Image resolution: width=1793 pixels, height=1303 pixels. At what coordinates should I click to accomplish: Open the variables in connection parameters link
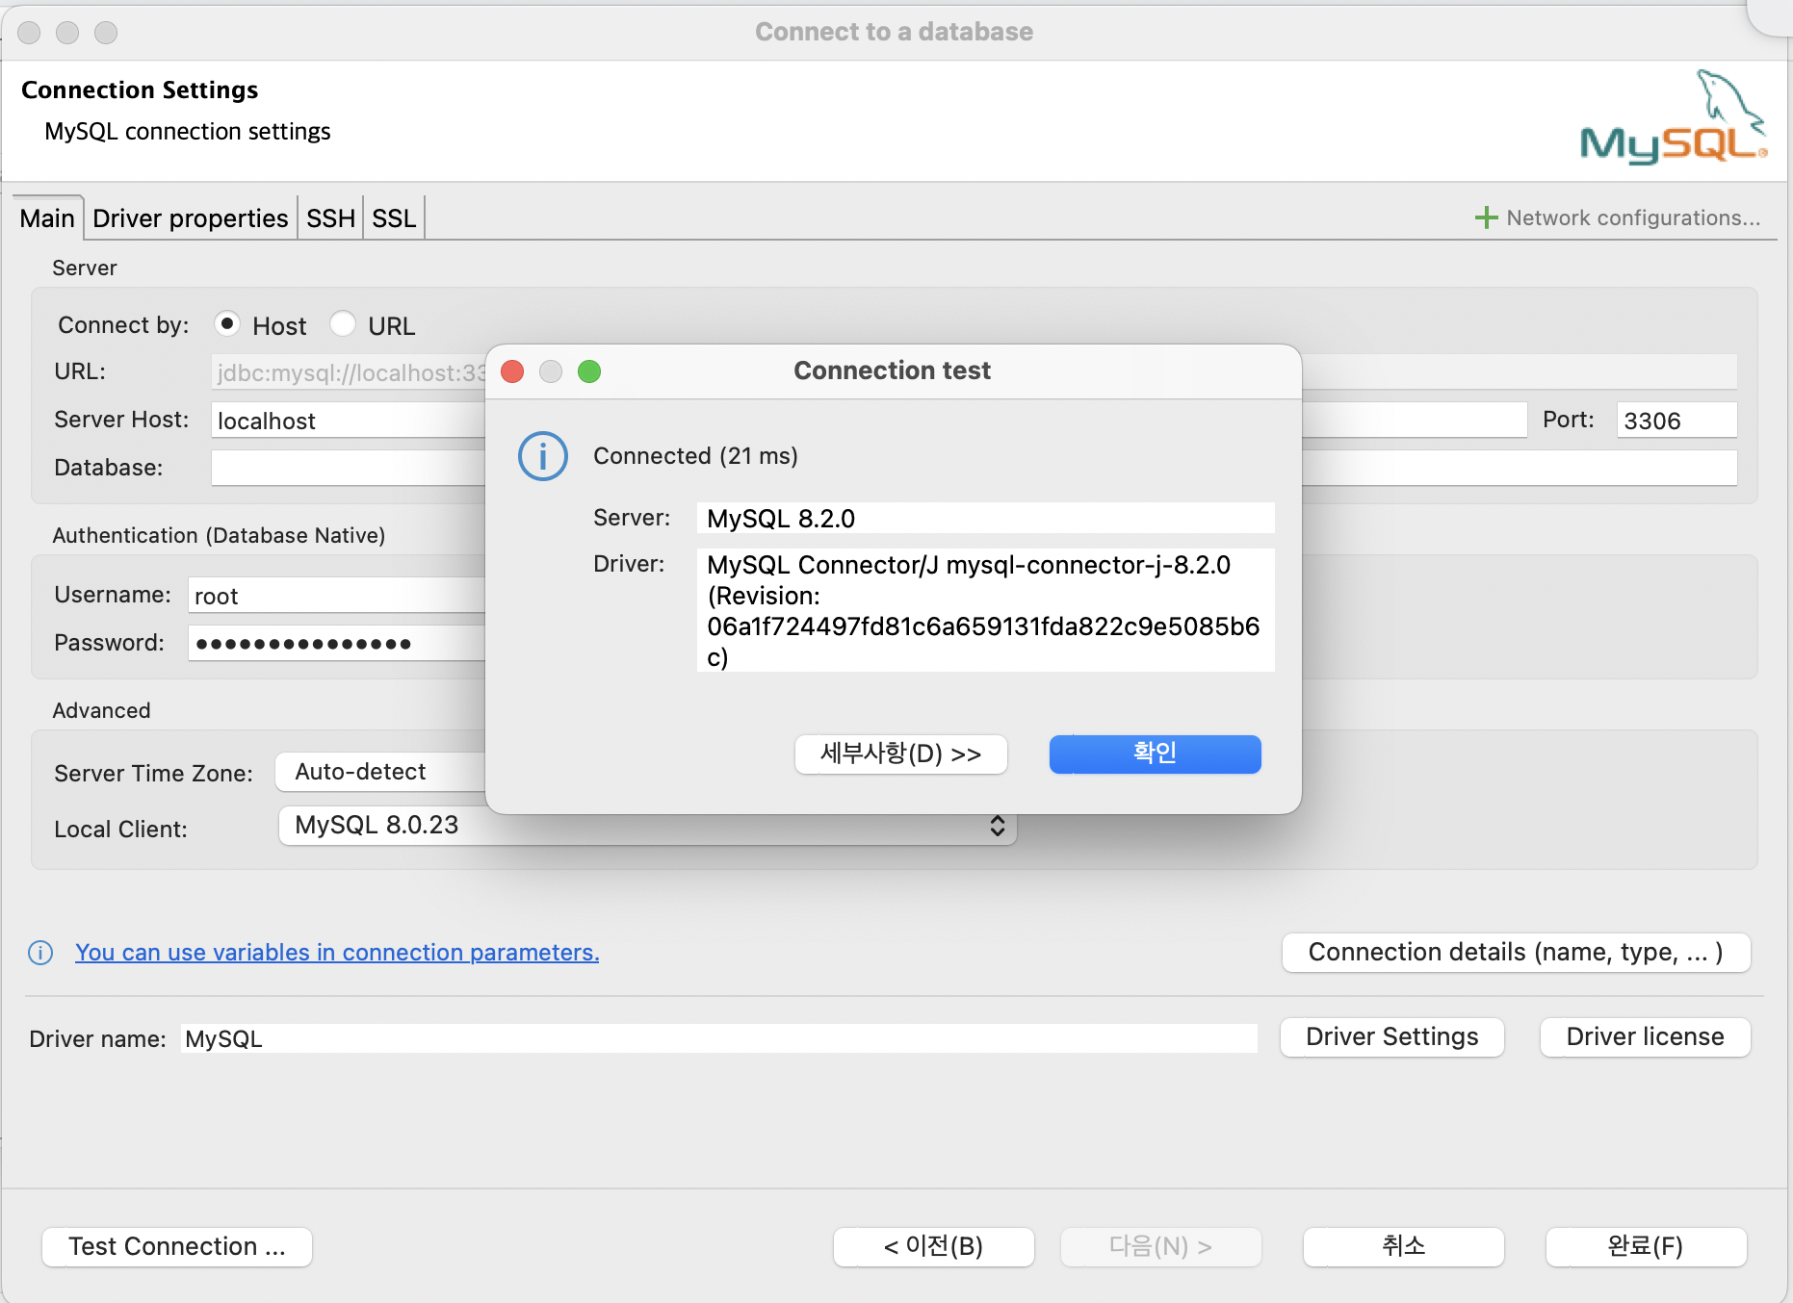coord(337,953)
